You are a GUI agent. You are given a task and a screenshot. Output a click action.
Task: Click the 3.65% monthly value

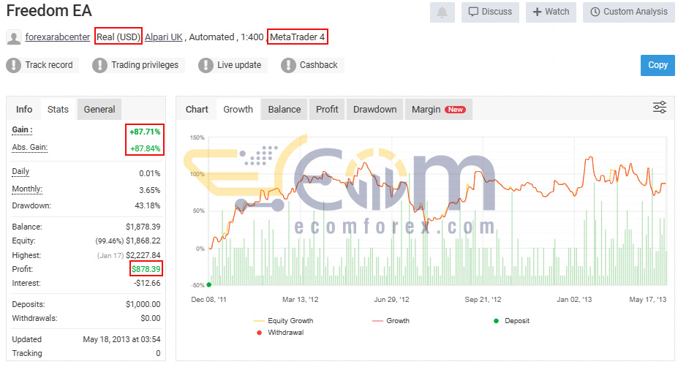(150, 190)
